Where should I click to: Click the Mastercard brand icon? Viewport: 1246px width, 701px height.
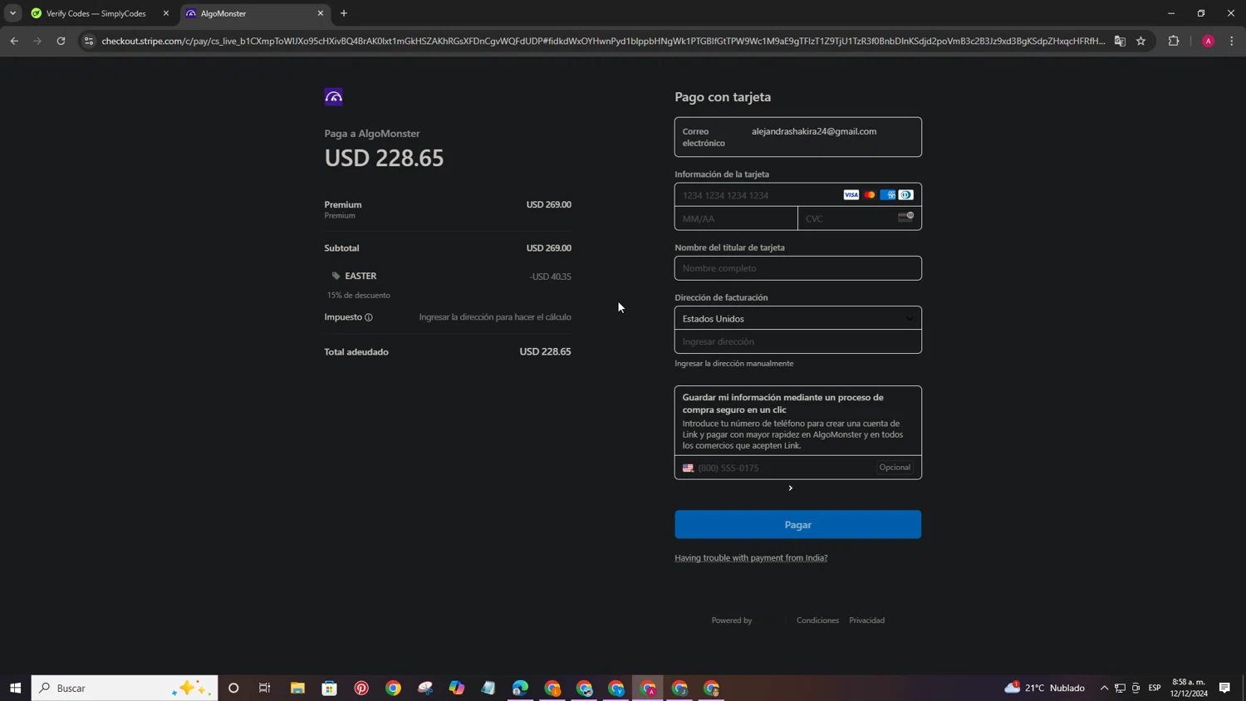point(869,195)
